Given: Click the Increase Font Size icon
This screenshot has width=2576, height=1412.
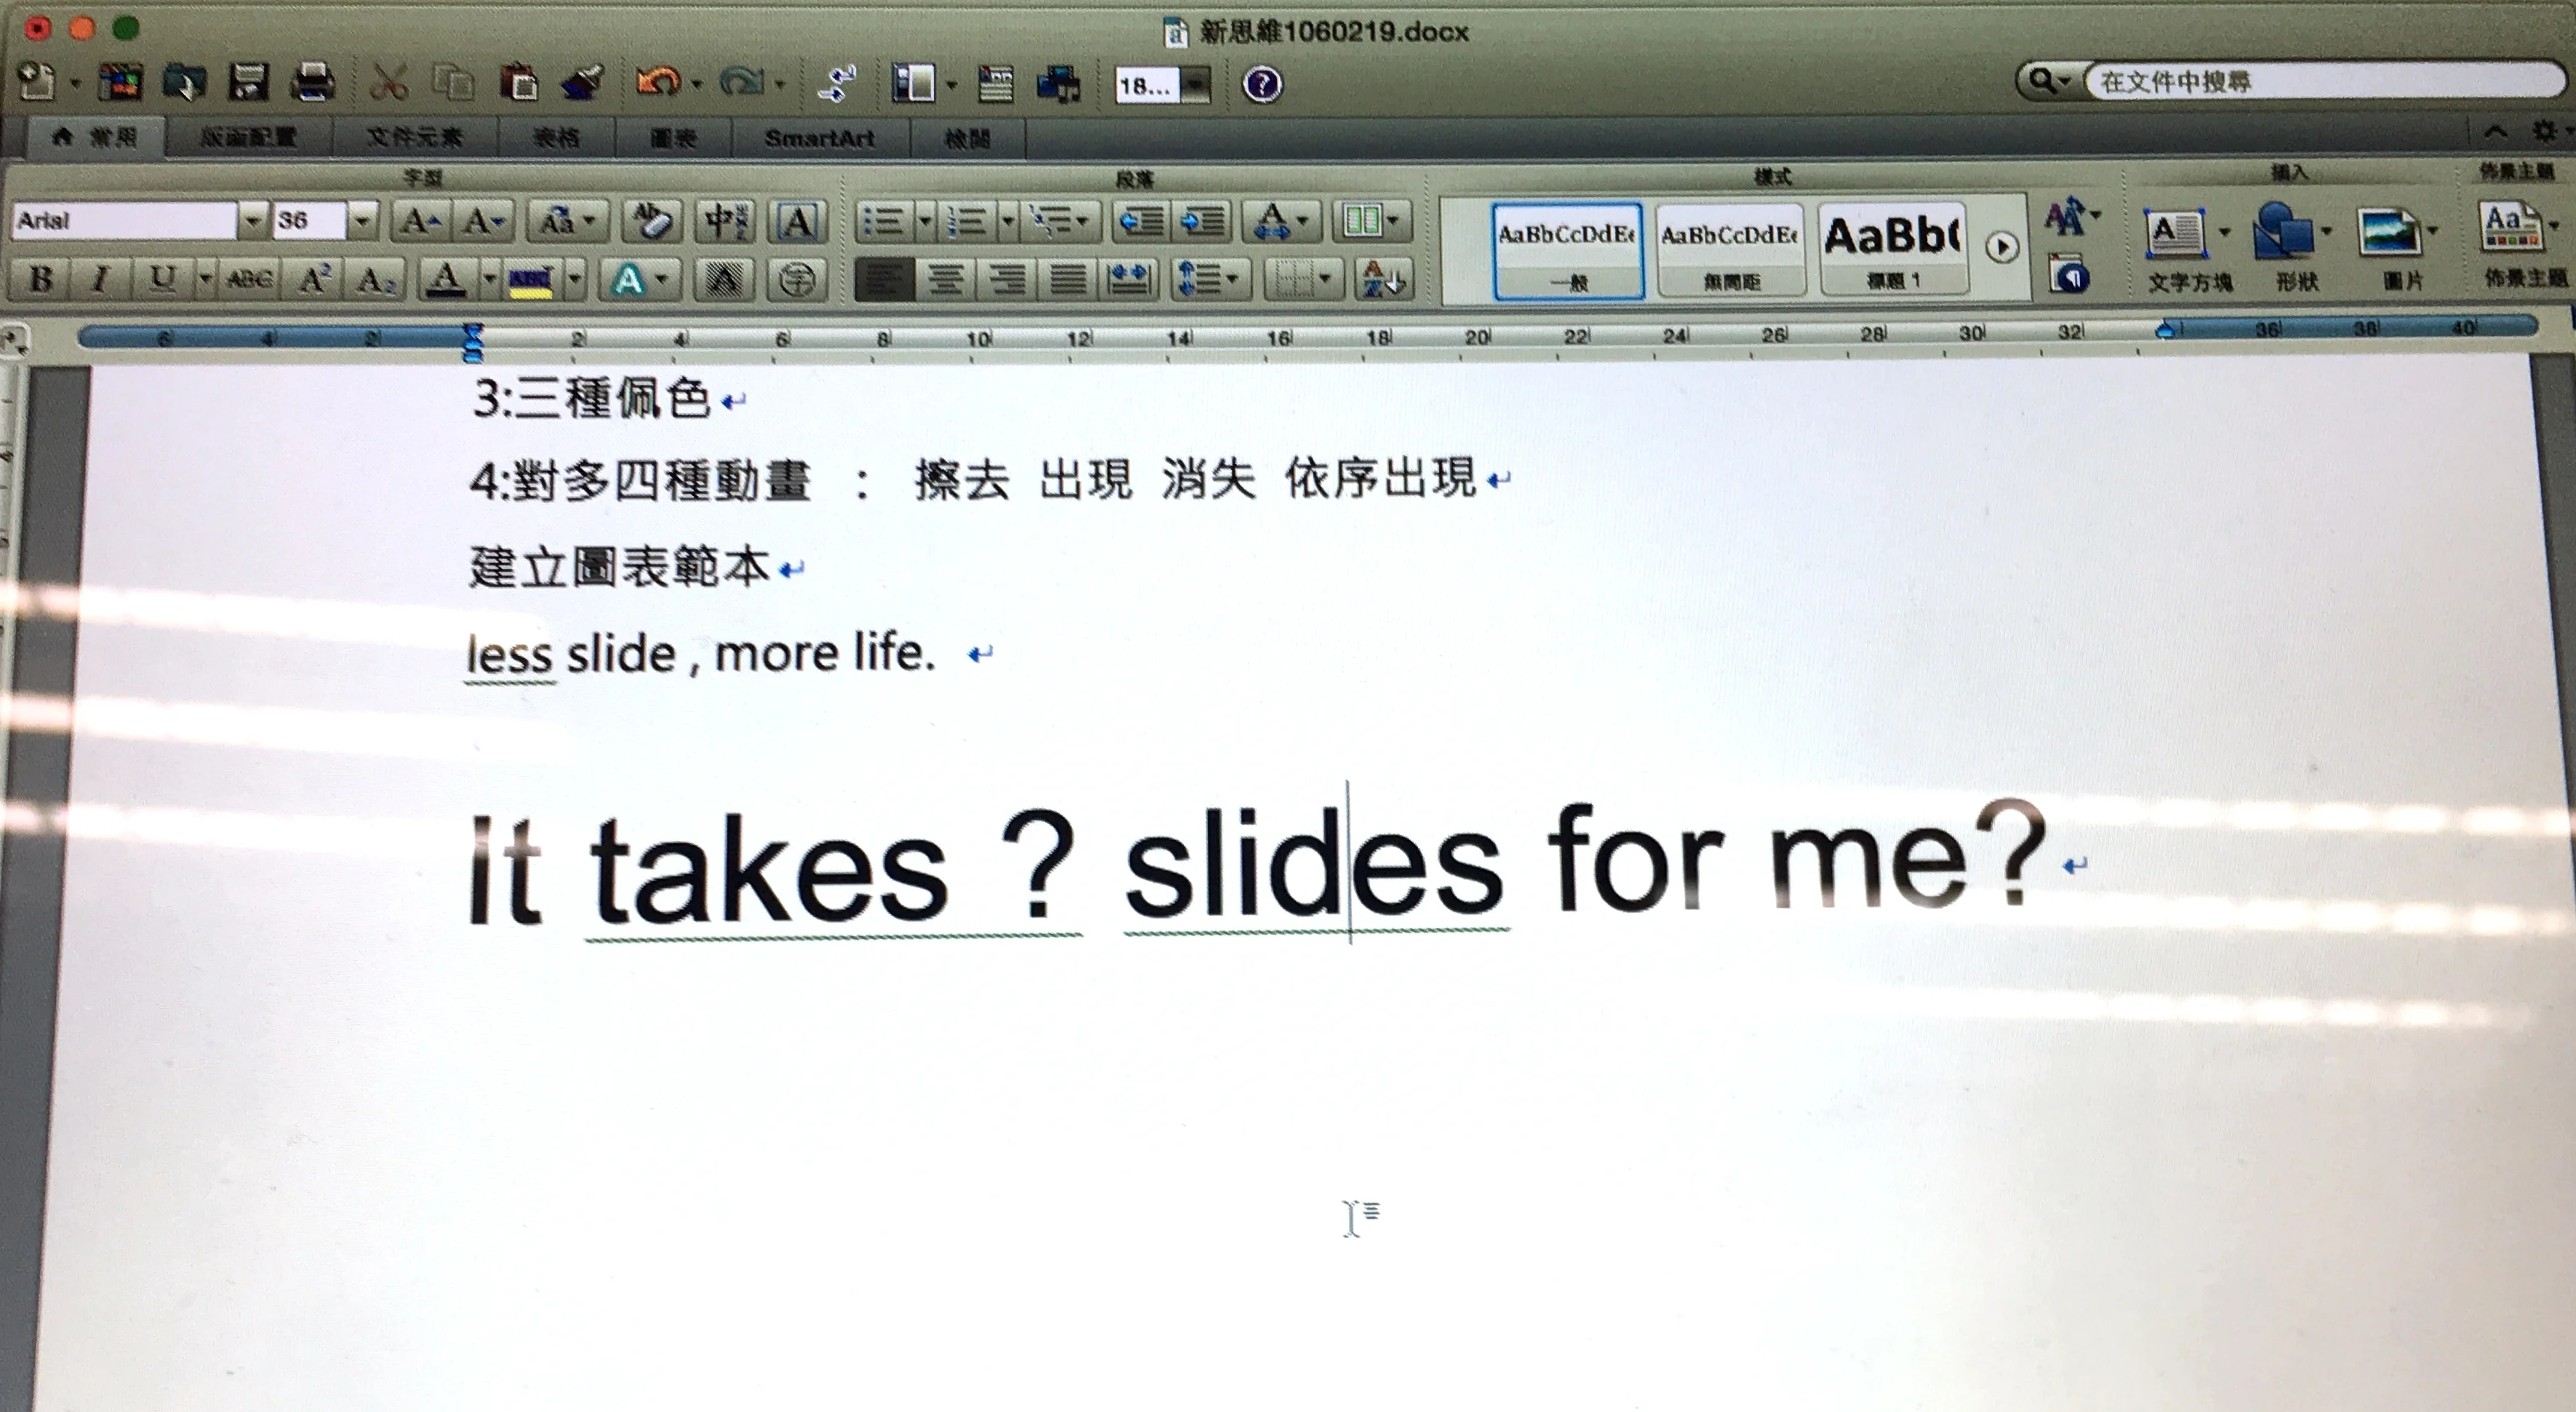Looking at the screenshot, I should [x=420, y=221].
